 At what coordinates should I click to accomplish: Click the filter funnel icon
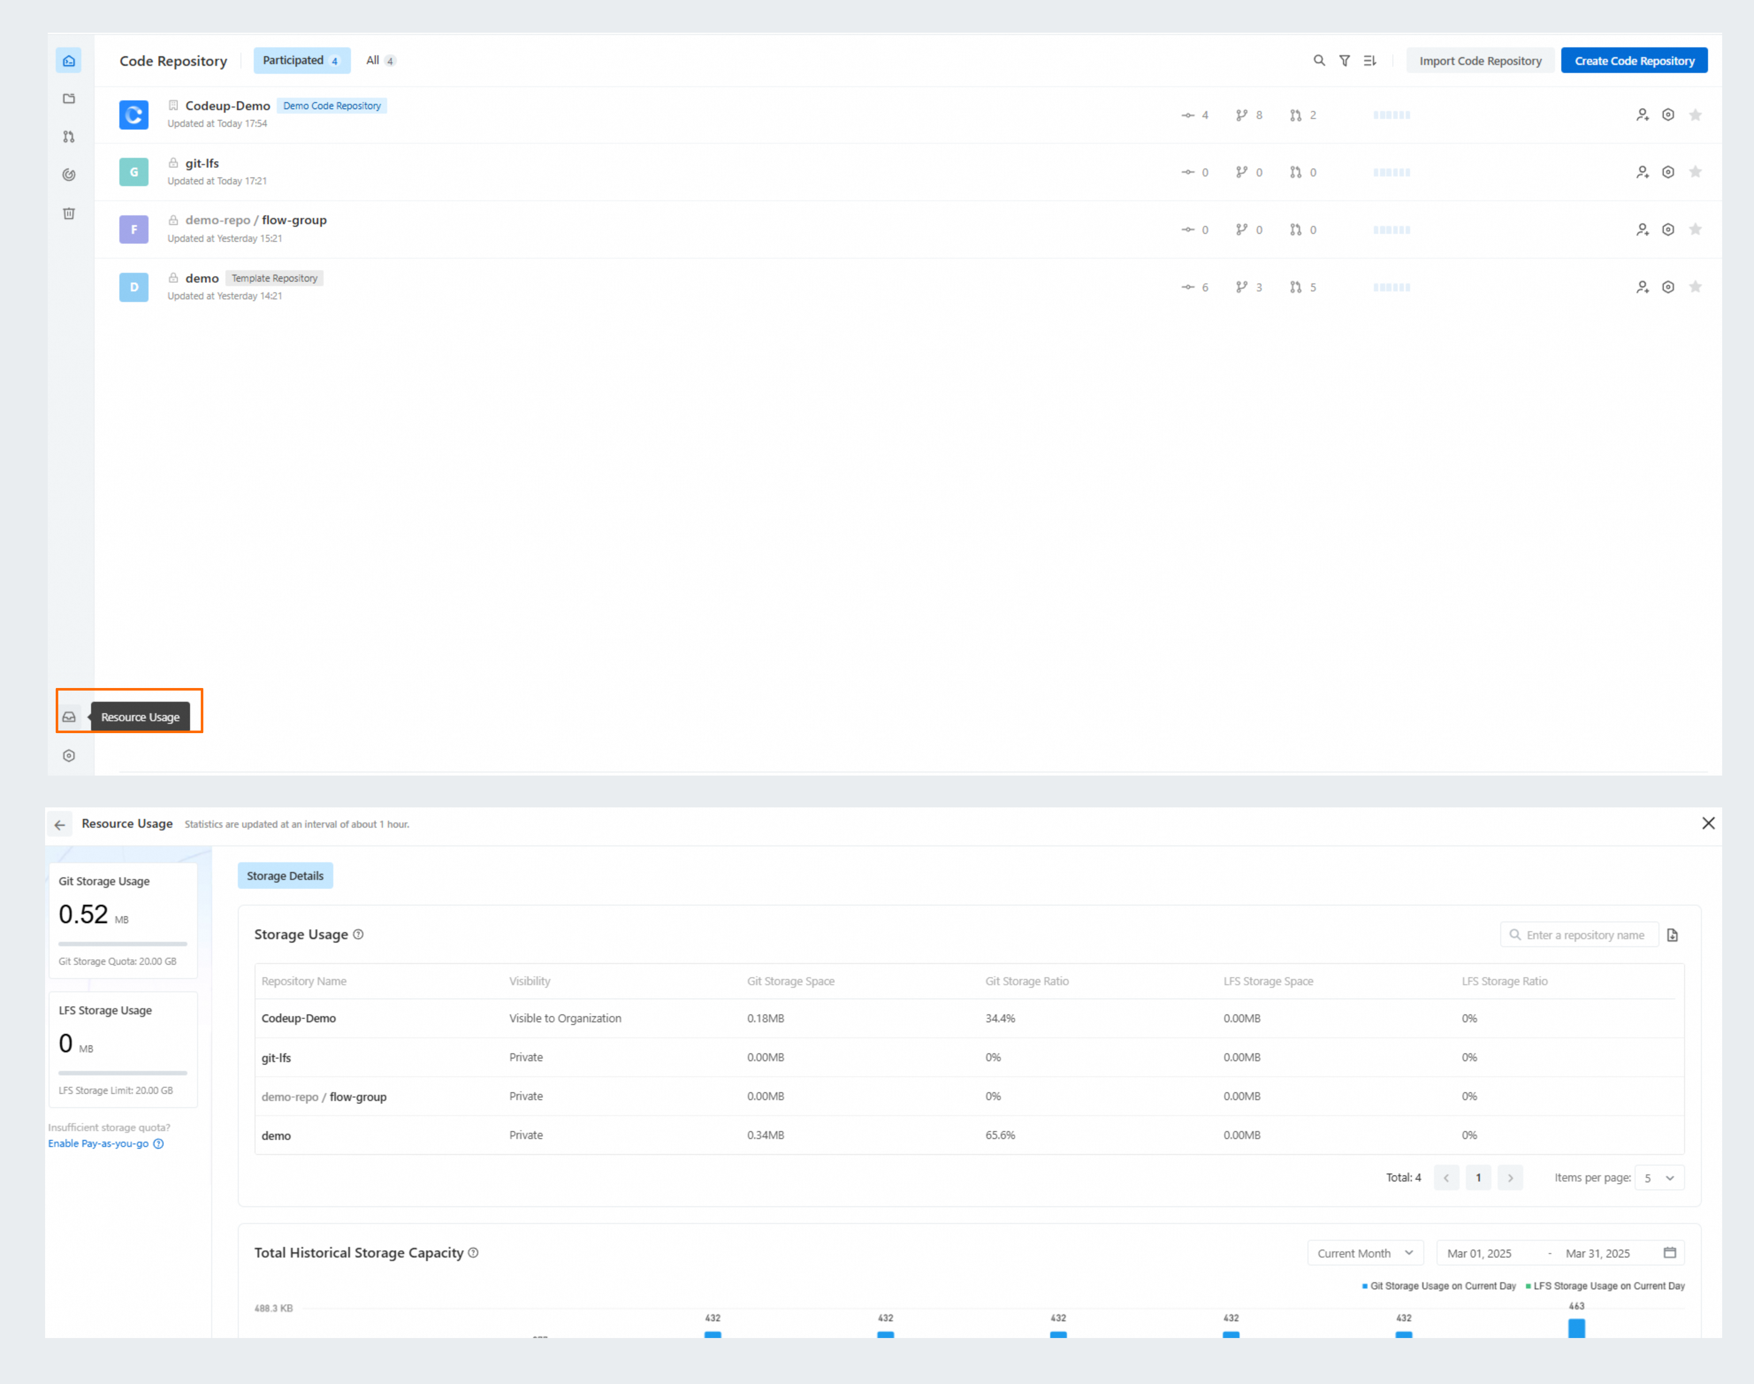click(x=1344, y=61)
